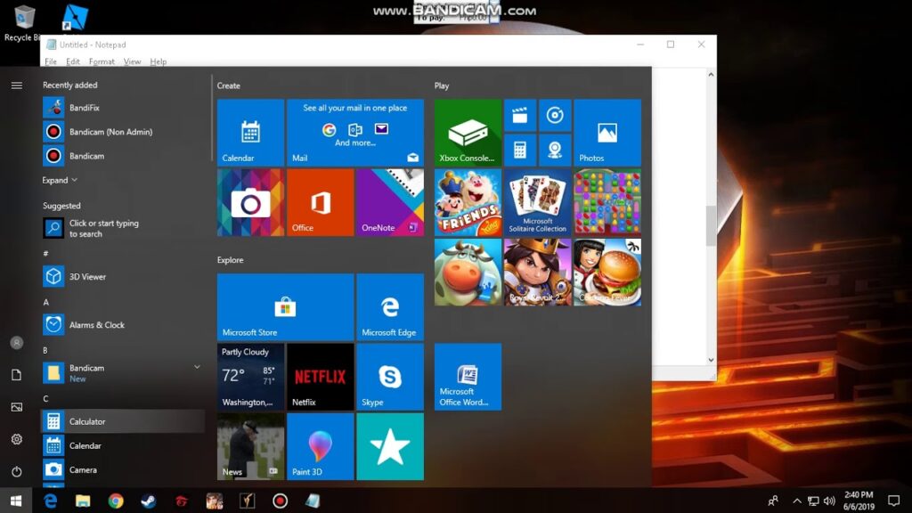This screenshot has height=513, width=912.
Task: Open the small Calculator tile in Play group
Action: coord(520,150)
